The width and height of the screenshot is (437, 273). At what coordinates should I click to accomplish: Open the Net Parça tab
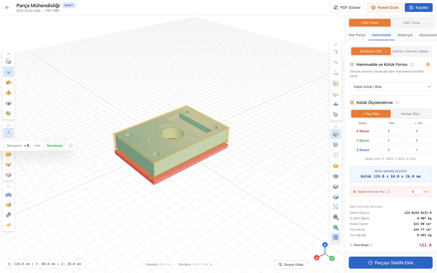coord(357,35)
